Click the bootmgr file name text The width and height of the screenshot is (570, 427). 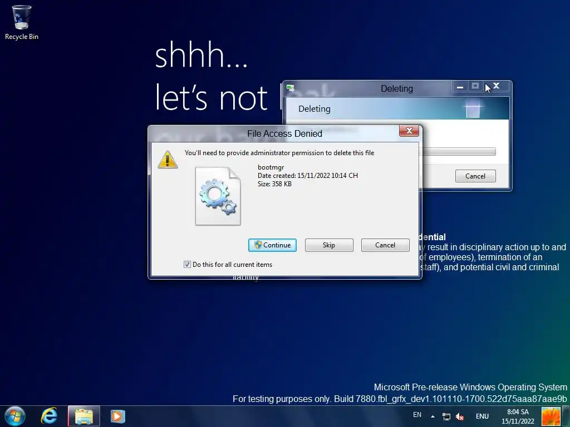pyautogui.click(x=271, y=167)
